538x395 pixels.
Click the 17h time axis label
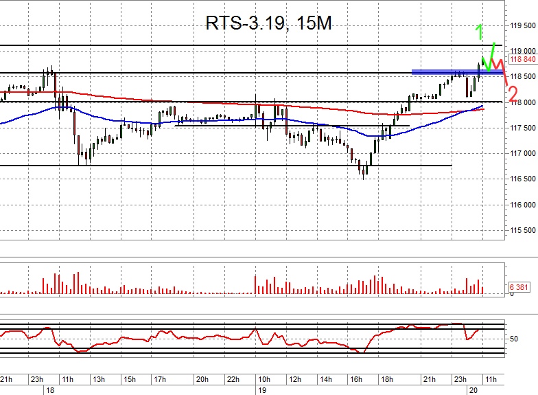(160, 379)
